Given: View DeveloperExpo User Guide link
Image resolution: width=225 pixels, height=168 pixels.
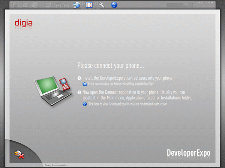Looking at the screenshot, I should coord(127,104).
